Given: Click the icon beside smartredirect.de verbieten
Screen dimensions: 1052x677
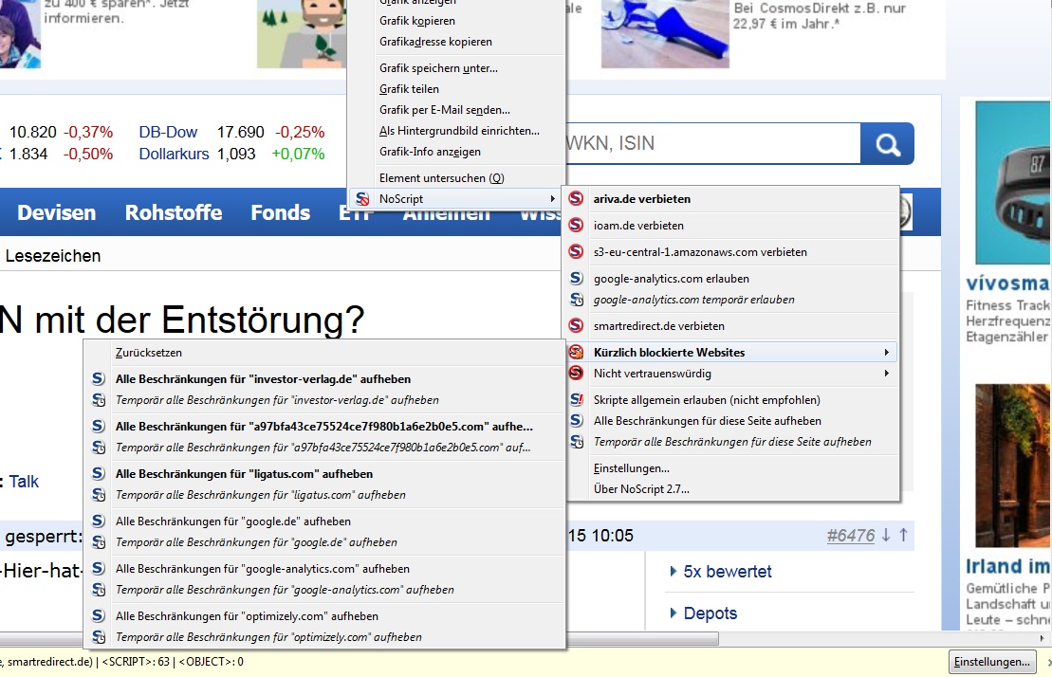Looking at the screenshot, I should click(x=576, y=326).
